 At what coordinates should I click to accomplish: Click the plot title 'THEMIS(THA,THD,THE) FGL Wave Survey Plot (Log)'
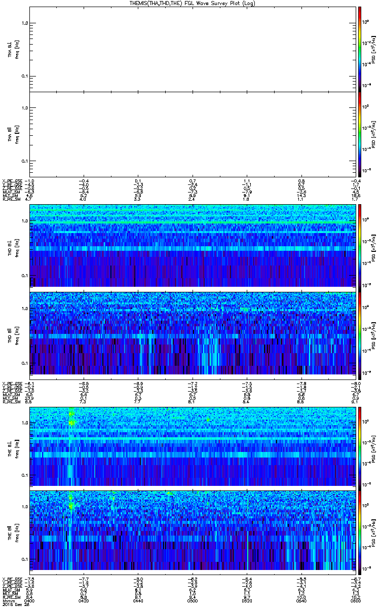coord(192,3)
